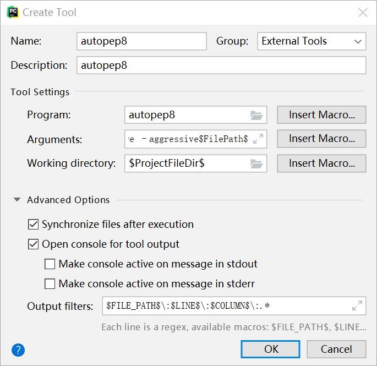The image size is (377, 366).
Task: Browse working directory with folder icon
Action: [x=256, y=164]
